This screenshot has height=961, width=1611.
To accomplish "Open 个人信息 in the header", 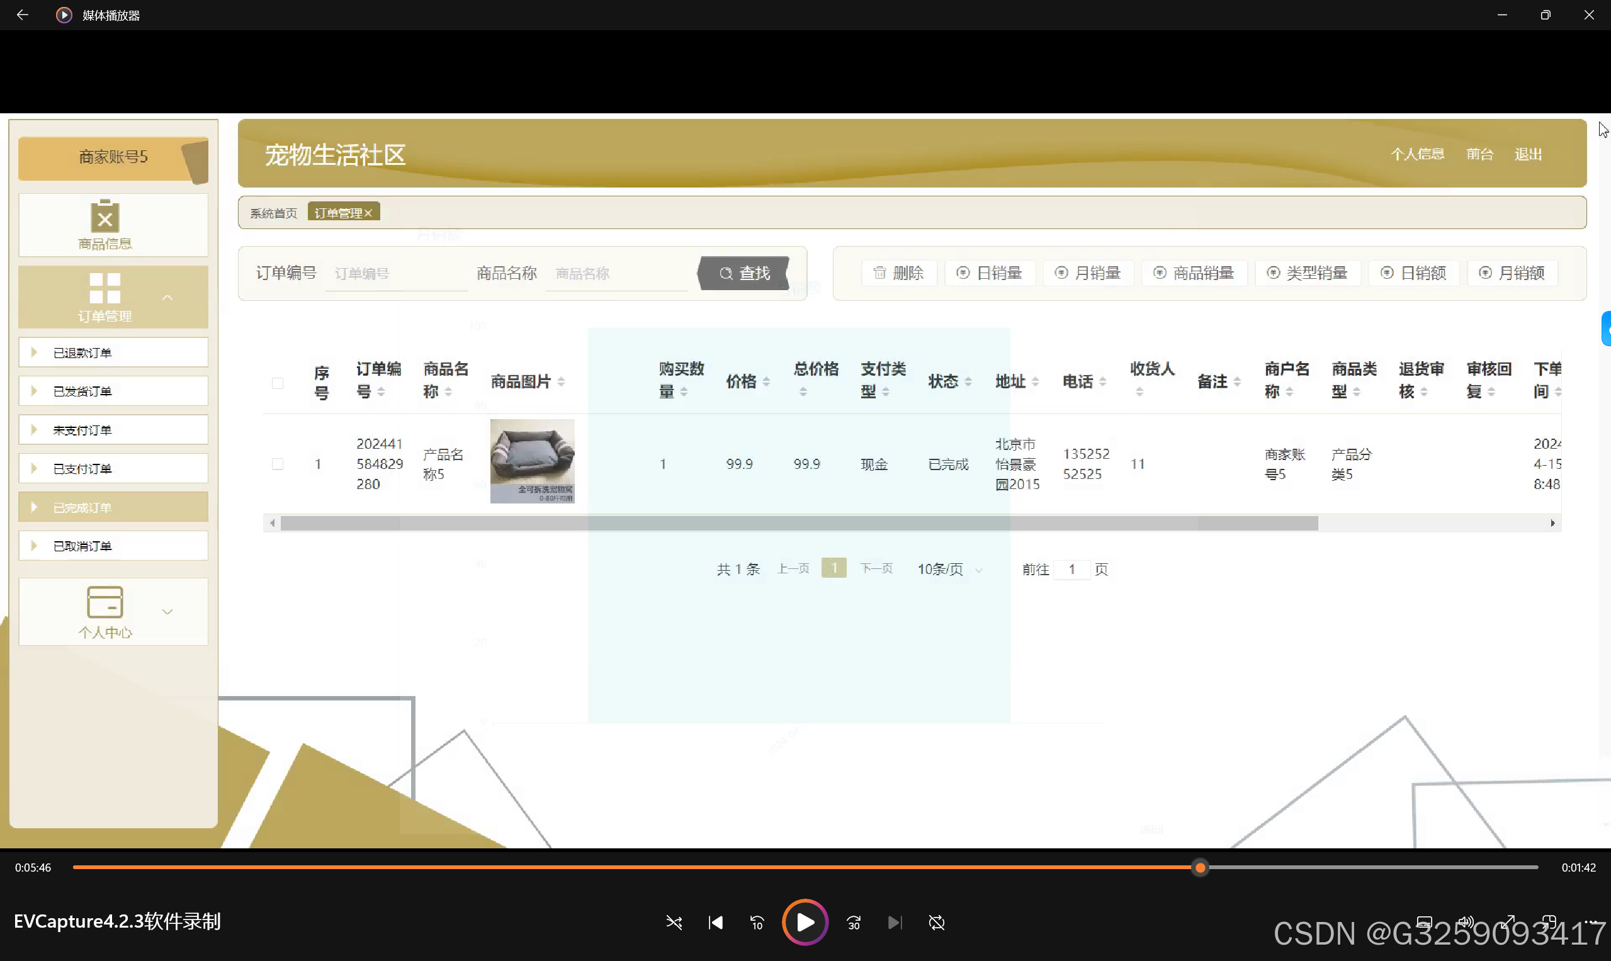I will (x=1418, y=154).
